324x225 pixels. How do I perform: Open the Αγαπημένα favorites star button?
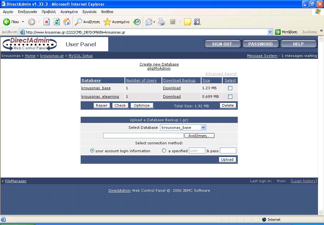point(116,22)
